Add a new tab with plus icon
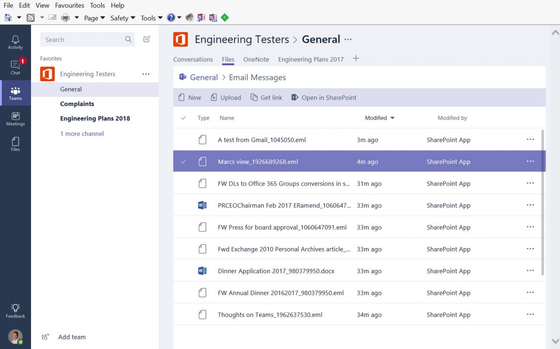Image resolution: width=560 pixels, height=349 pixels. (x=356, y=59)
